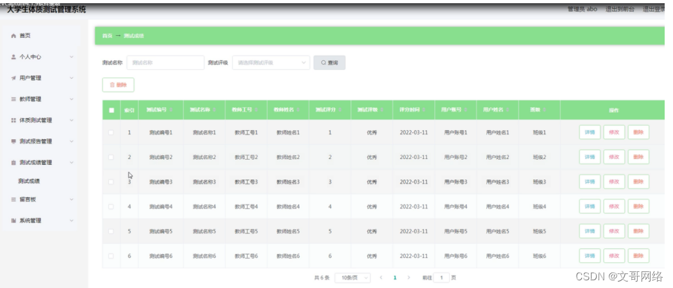The image size is (673, 288).
Task: Select page 1 in the pagination
Action: point(395,278)
